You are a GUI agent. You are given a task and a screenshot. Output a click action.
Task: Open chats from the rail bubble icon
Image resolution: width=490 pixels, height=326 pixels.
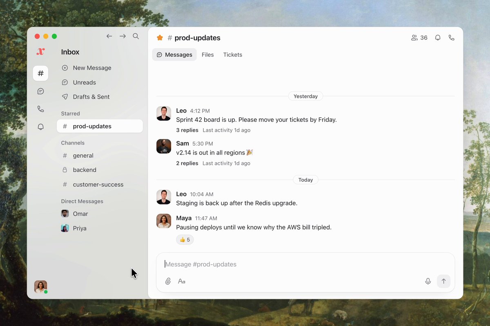(x=40, y=91)
